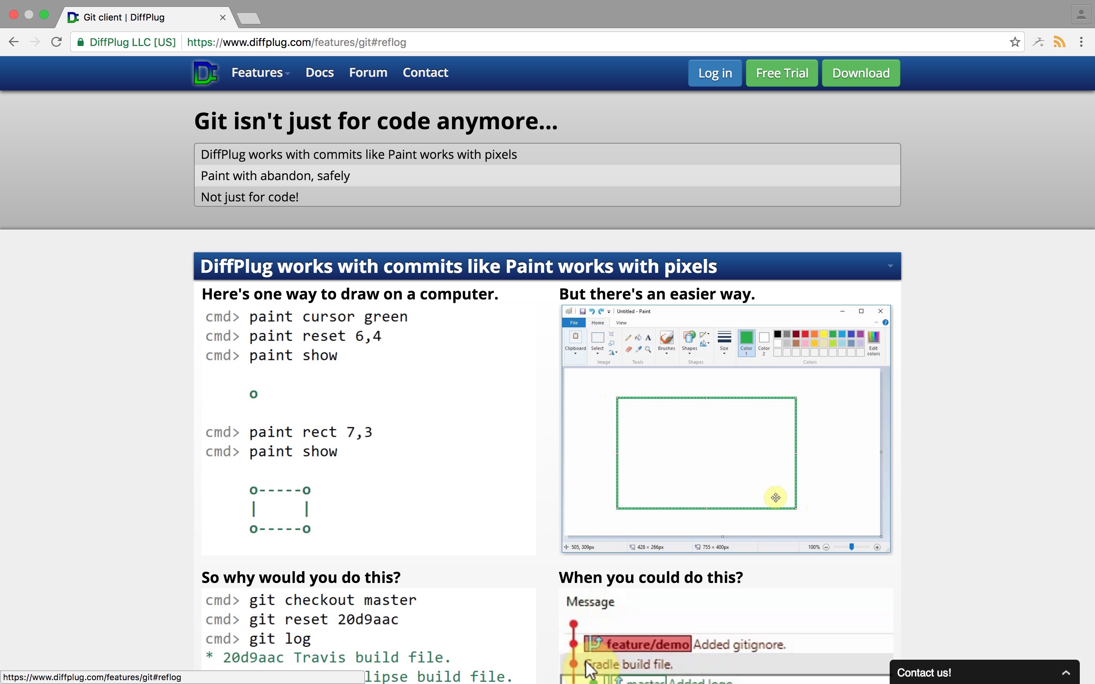Open a new browser tab
This screenshot has width=1095, height=684.
(248, 18)
